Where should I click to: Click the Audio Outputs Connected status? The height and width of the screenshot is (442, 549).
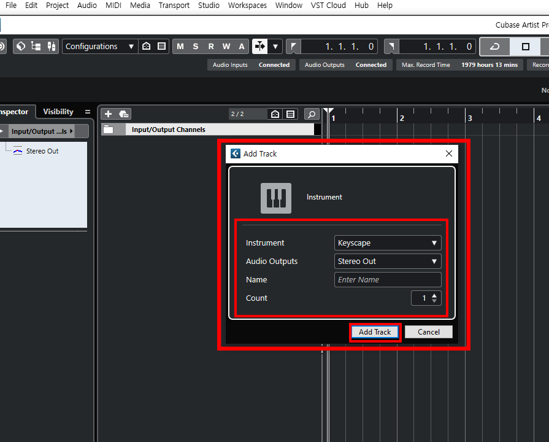[x=345, y=65]
